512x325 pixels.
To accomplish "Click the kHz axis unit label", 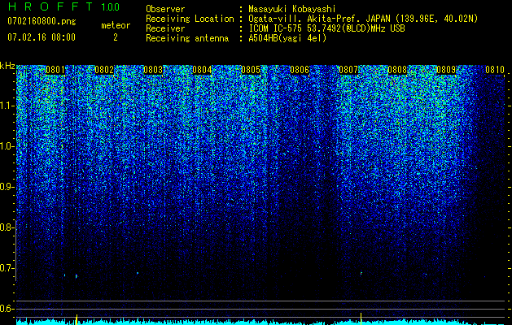I will click(x=7, y=66).
